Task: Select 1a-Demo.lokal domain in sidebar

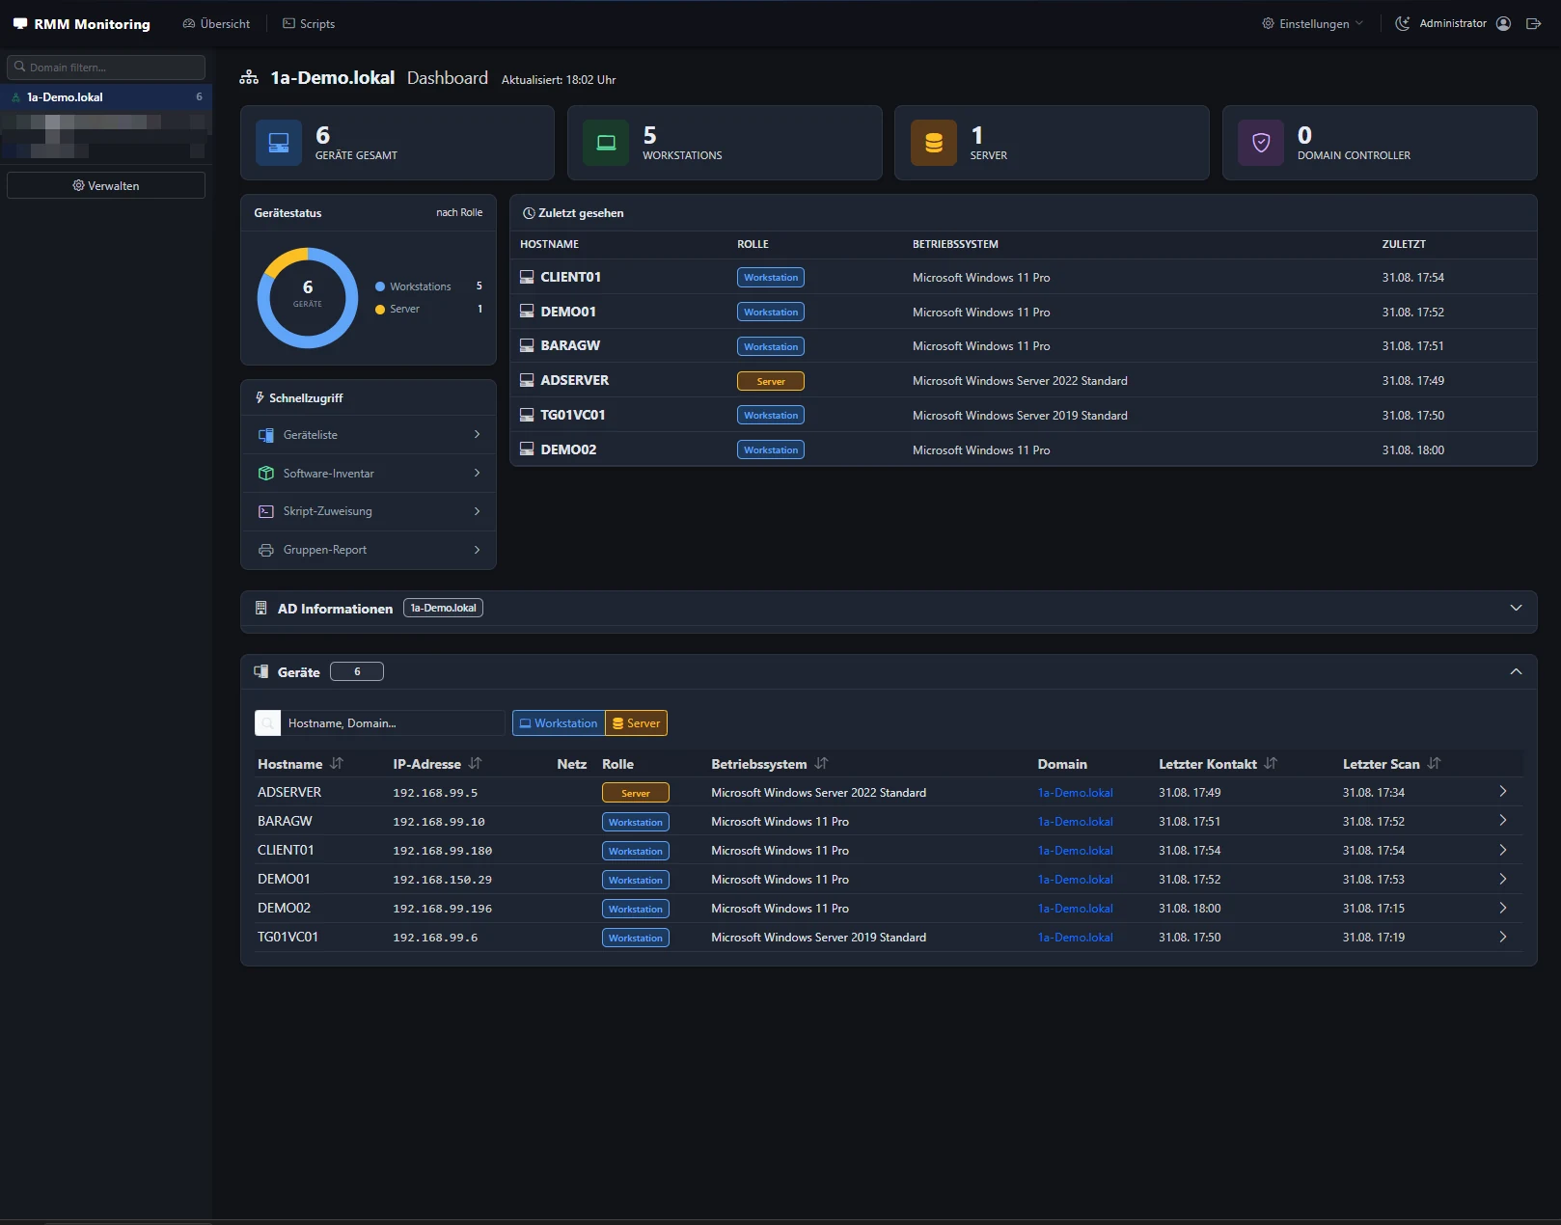Action: pos(106,97)
